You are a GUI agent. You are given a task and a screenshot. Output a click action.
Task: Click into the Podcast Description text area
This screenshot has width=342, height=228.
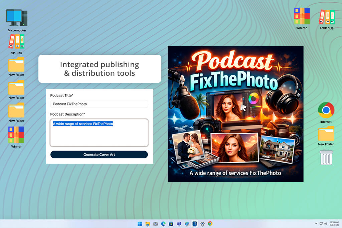99,133
